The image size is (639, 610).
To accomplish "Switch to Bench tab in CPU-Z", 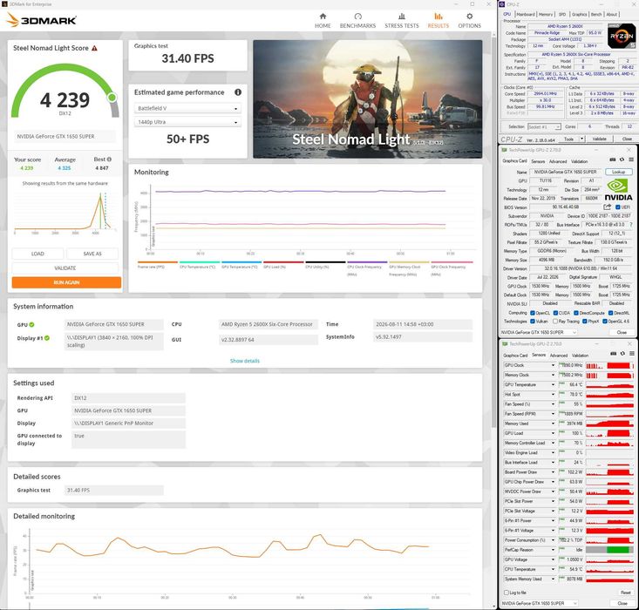I will [x=596, y=14].
